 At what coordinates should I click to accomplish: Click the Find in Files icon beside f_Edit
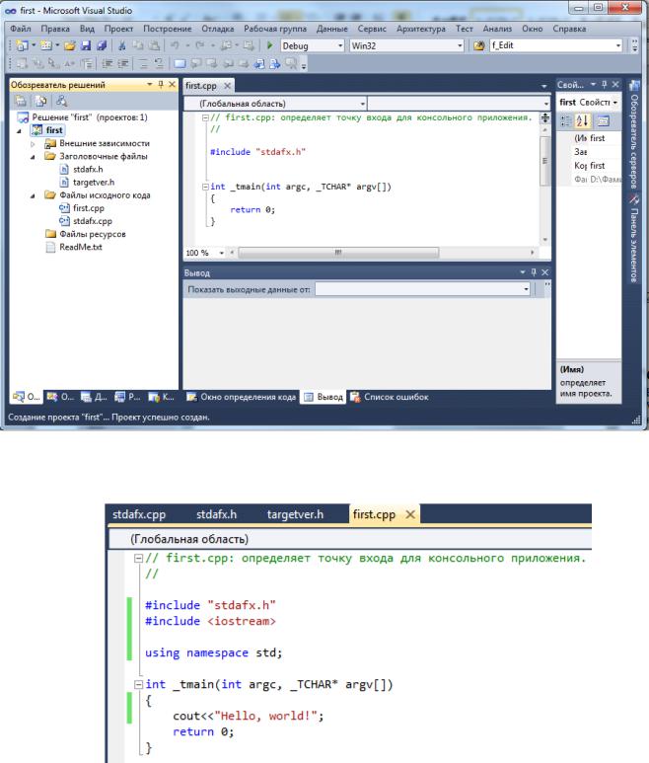[x=478, y=45]
